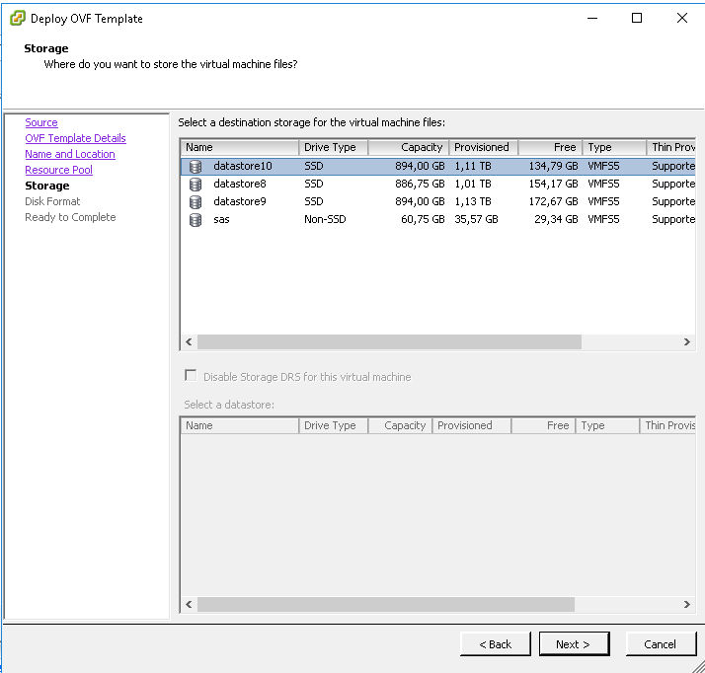The image size is (705, 673).
Task: Open the Resource Pool step
Action: [59, 170]
